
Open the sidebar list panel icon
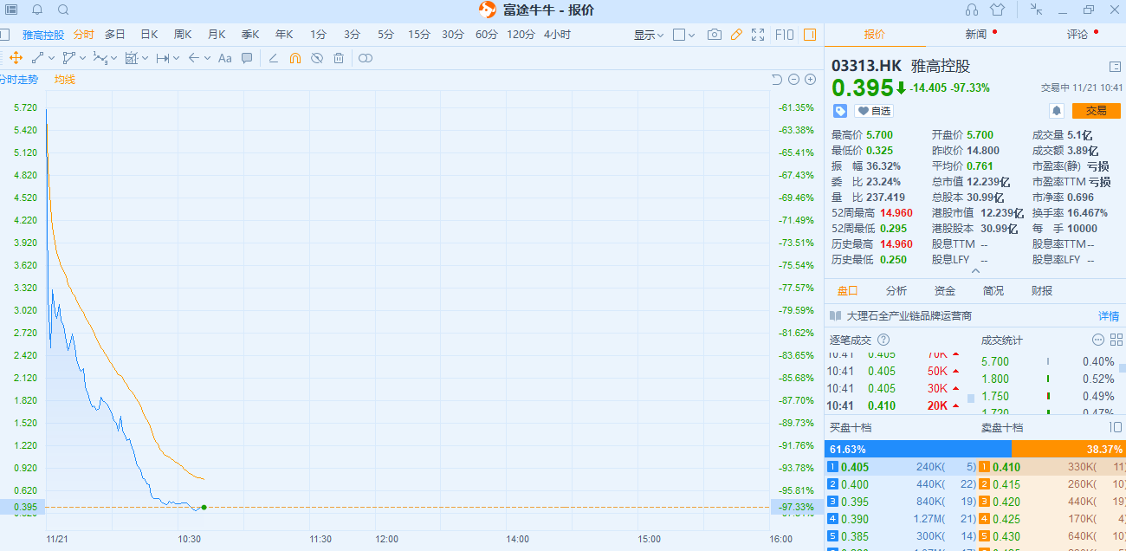(x=10, y=10)
